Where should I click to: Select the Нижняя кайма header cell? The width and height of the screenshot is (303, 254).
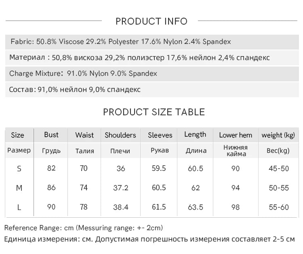coord(236,150)
